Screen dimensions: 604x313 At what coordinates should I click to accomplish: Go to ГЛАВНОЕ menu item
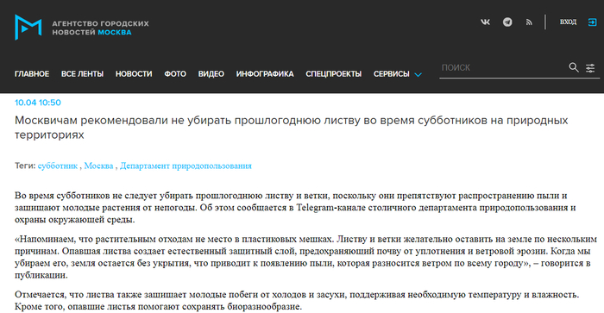click(32, 74)
